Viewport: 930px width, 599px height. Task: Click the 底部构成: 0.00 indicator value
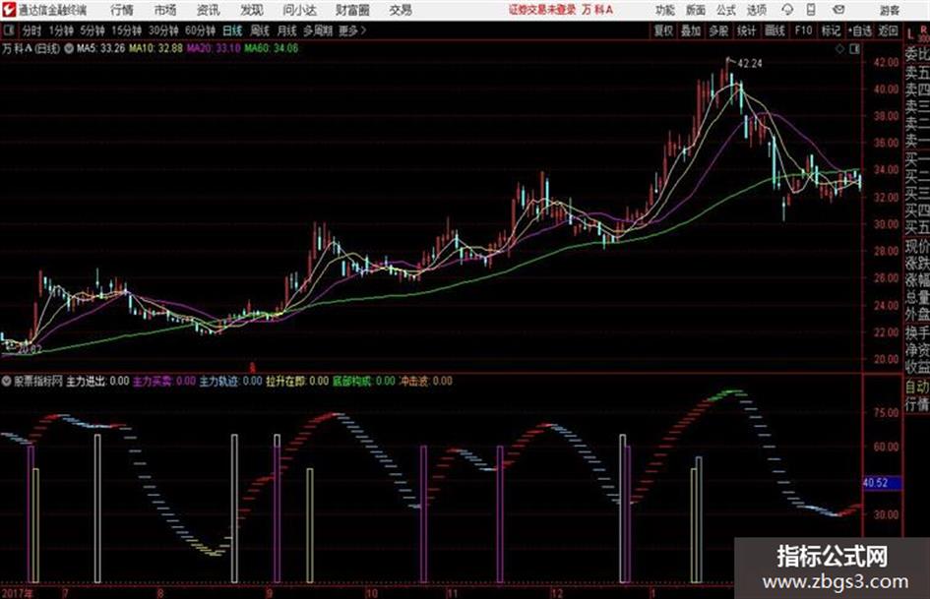tap(363, 381)
